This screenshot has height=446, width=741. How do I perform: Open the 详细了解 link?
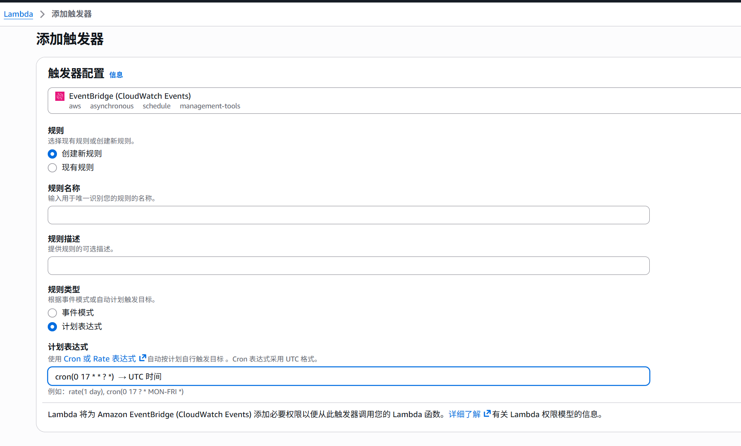click(x=465, y=414)
